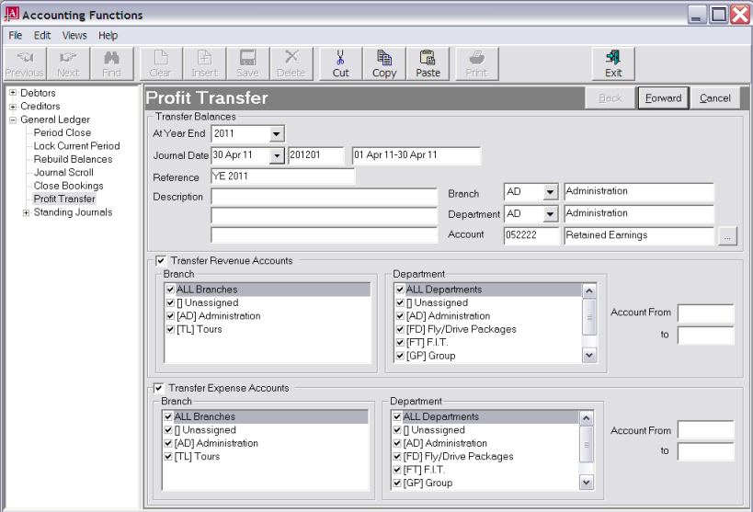The height and width of the screenshot is (512, 753).
Task: Click the Paste clipboard icon
Action: (428, 63)
